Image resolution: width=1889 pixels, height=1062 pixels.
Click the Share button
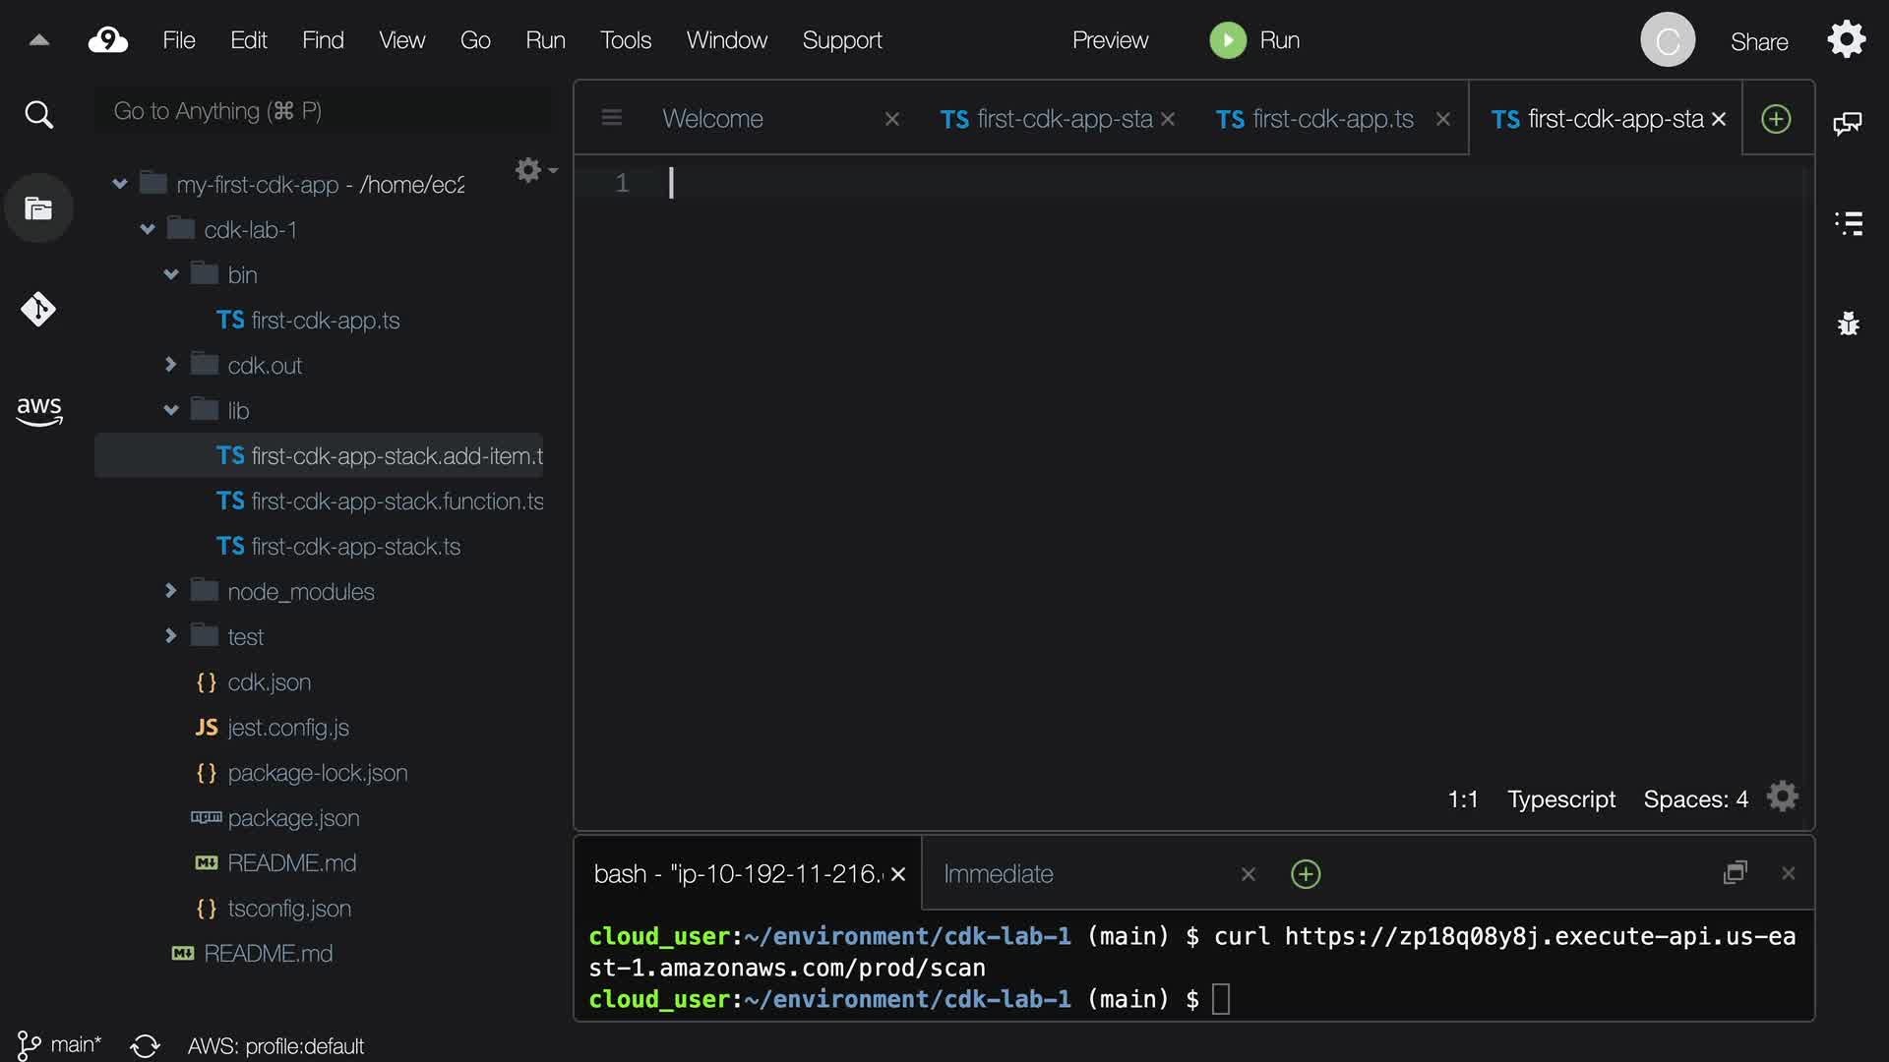click(x=1758, y=41)
